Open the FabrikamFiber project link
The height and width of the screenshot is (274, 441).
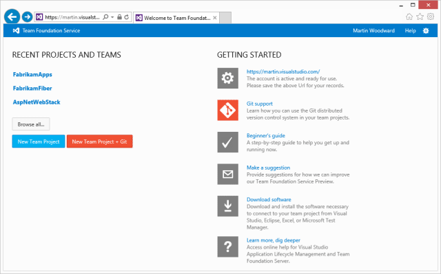tap(32, 89)
